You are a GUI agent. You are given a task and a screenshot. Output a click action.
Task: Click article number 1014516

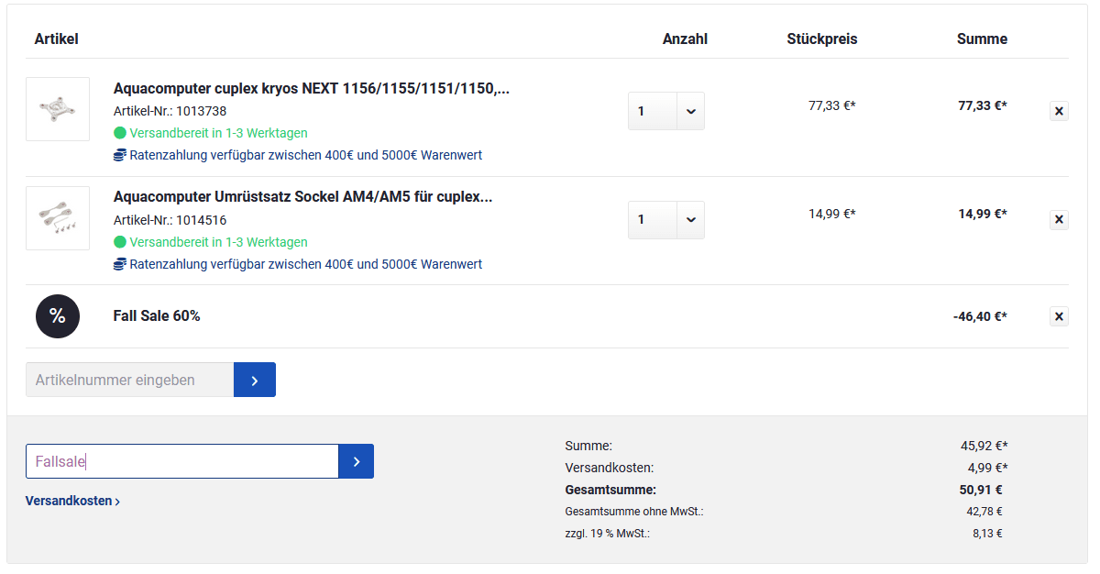click(x=201, y=220)
